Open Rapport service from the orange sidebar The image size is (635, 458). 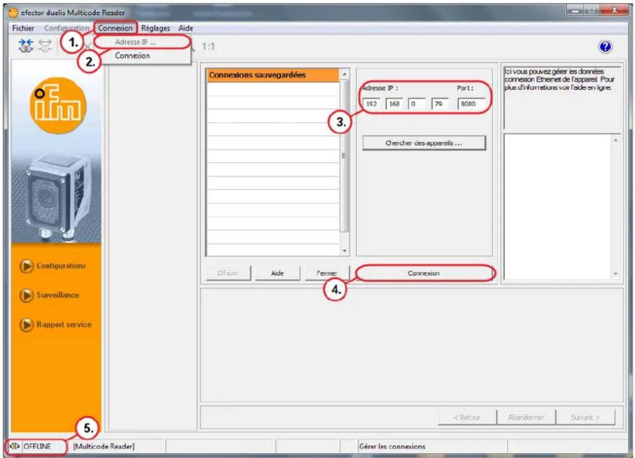tap(55, 324)
